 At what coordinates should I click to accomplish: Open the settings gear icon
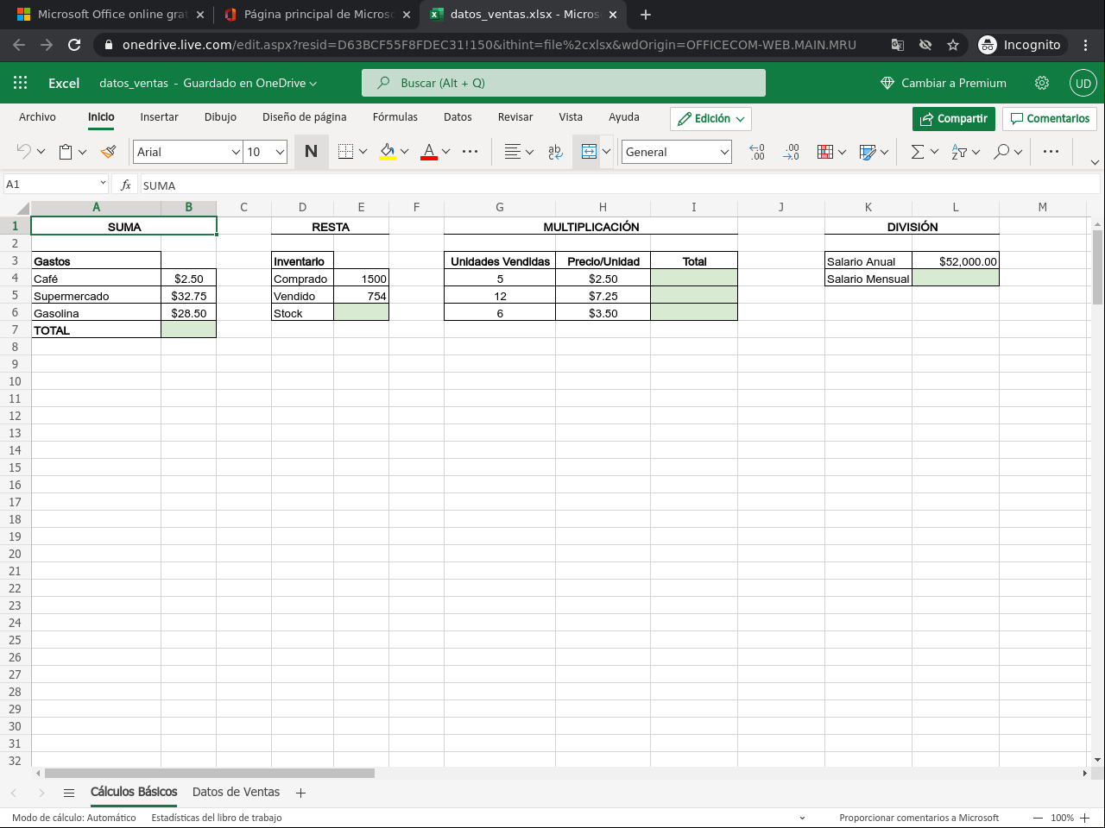click(x=1042, y=83)
